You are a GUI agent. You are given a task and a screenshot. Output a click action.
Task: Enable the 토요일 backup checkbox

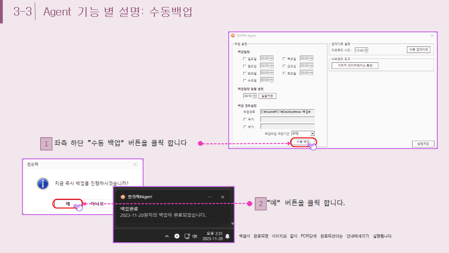284,73
